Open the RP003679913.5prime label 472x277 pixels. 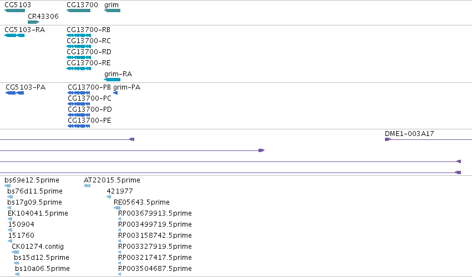pos(155,213)
